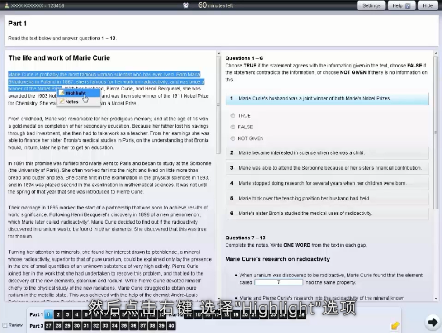Click the alarm clock timer icon

coord(186,5)
